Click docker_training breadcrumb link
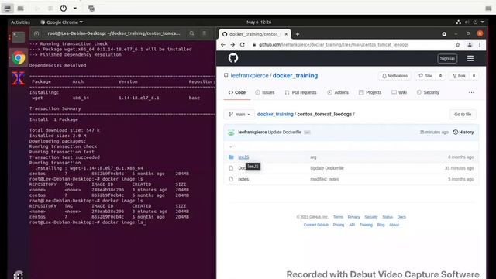Image resolution: width=496 pixels, height=279 pixels. tap(275, 114)
